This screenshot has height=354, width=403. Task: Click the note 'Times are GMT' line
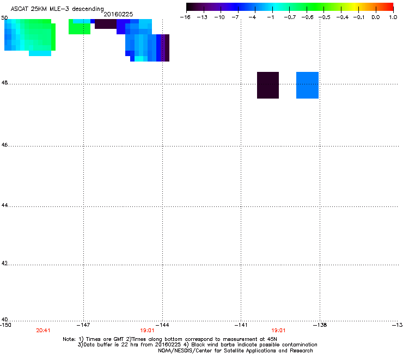point(170,339)
